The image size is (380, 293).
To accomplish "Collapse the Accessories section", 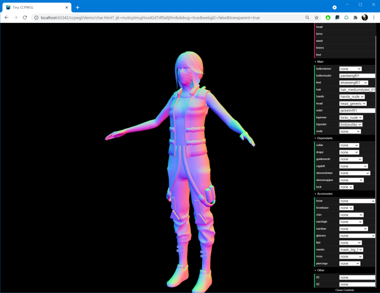I will [345, 194].
